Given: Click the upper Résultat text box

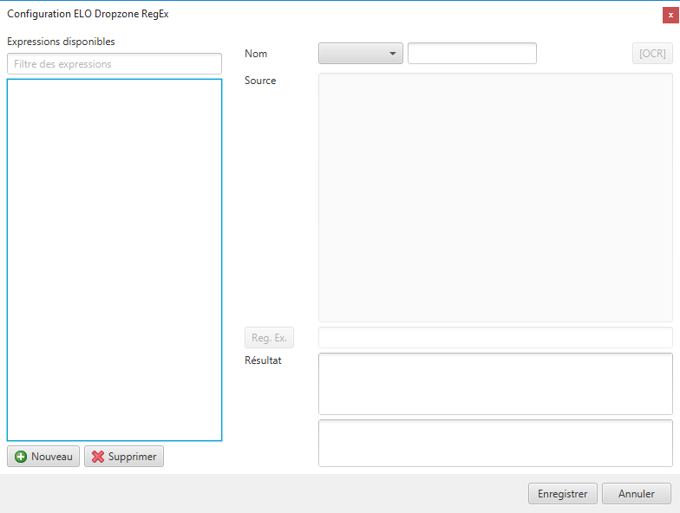Looking at the screenshot, I should pos(496,384).
